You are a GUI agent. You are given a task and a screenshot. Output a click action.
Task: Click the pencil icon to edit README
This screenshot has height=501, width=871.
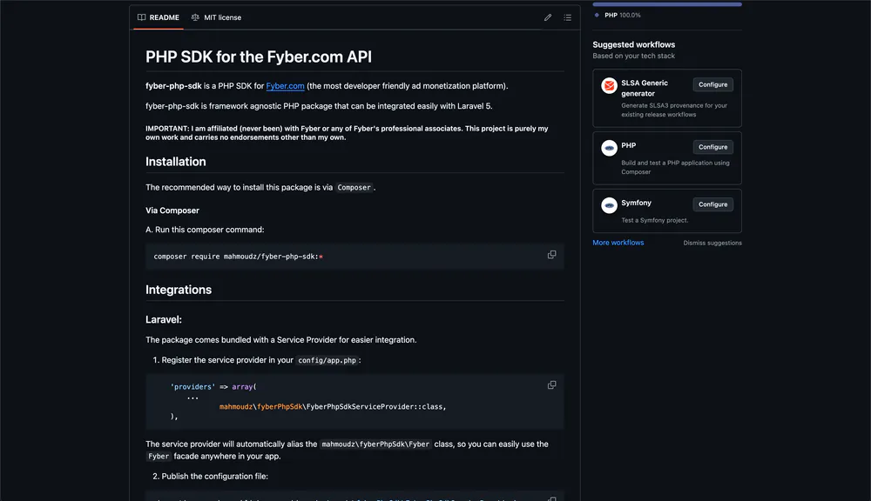[x=548, y=17]
